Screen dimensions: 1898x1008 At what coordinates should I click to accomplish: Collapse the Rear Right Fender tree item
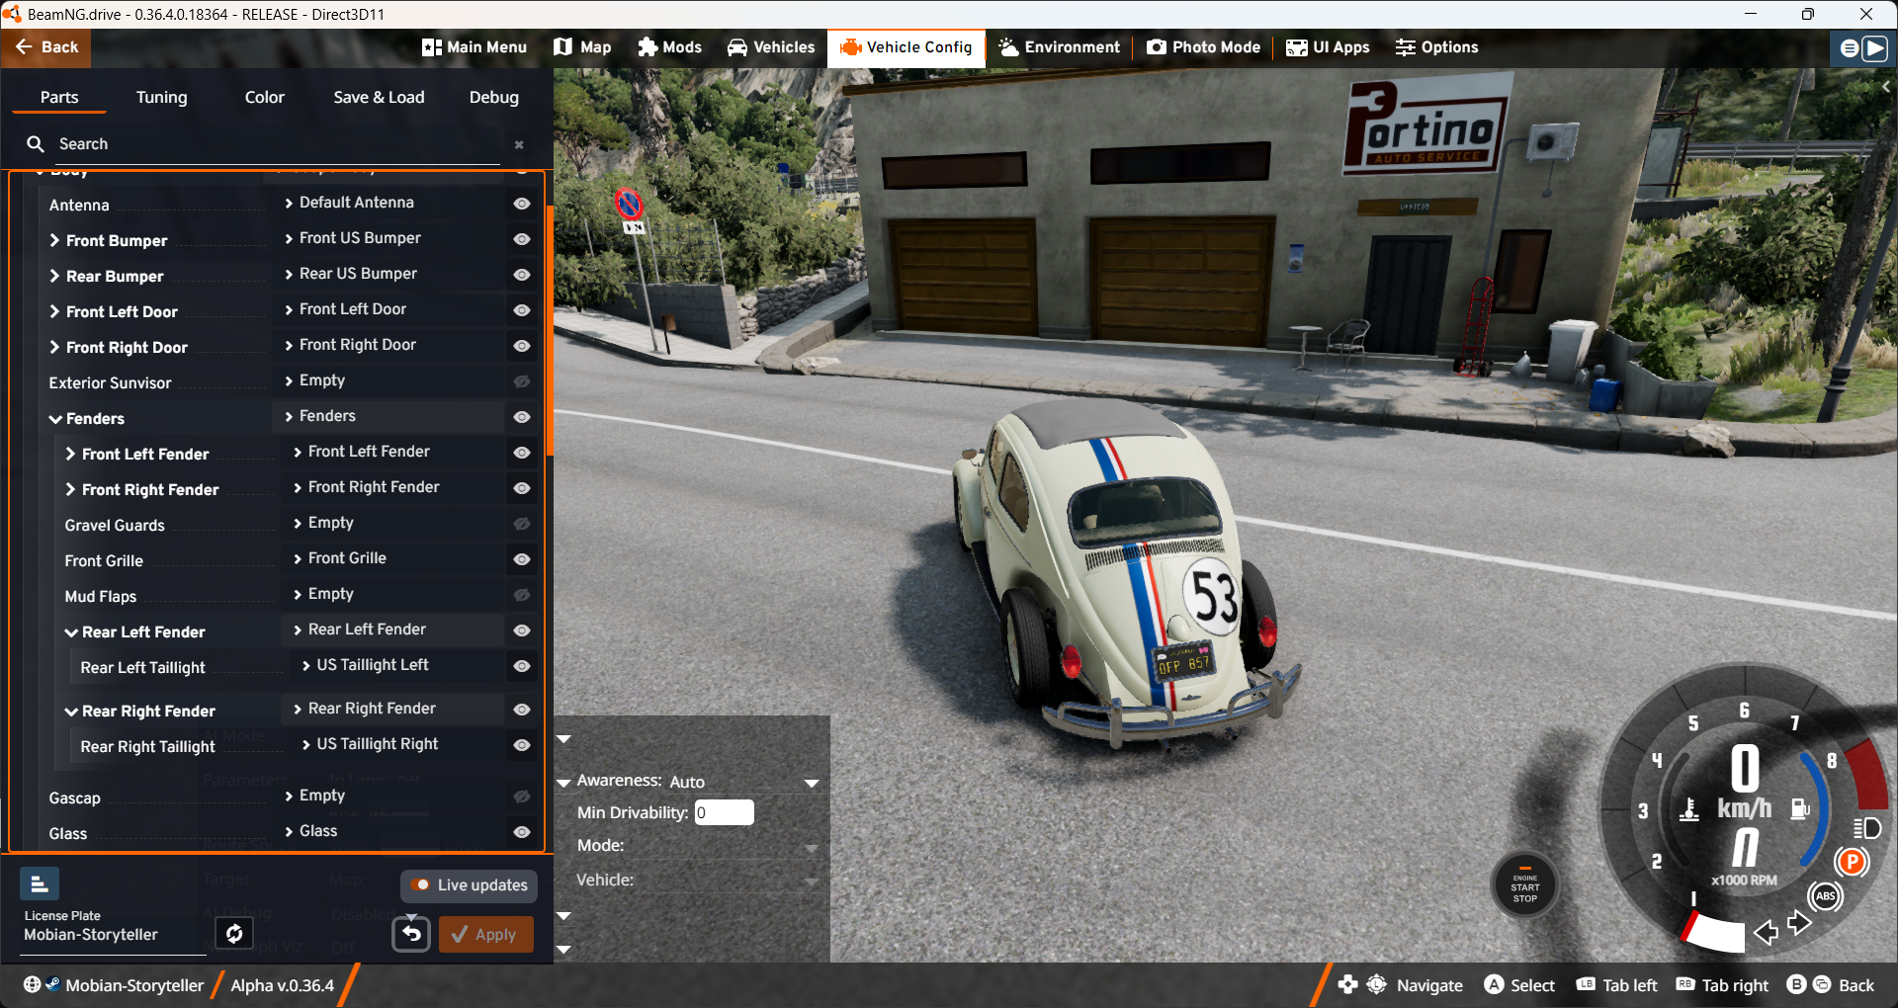point(71,712)
